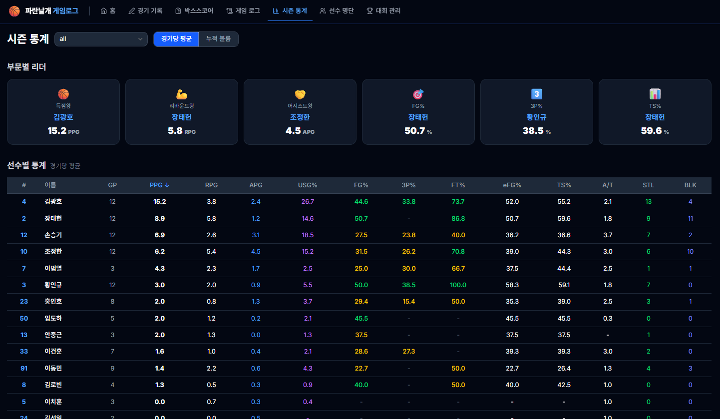Image resolution: width=720 pixels, height=419 pixels.
Task: Open the season filter 'all' dropdown
Action: pos(101,39)
